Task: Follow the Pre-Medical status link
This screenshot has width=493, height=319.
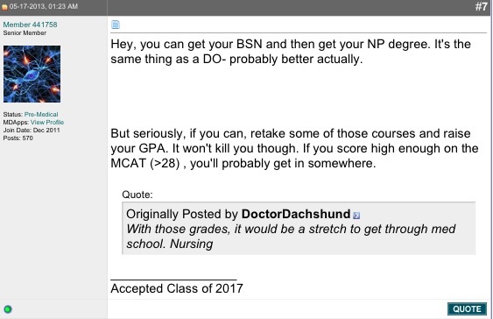Action: pos(41,114)
